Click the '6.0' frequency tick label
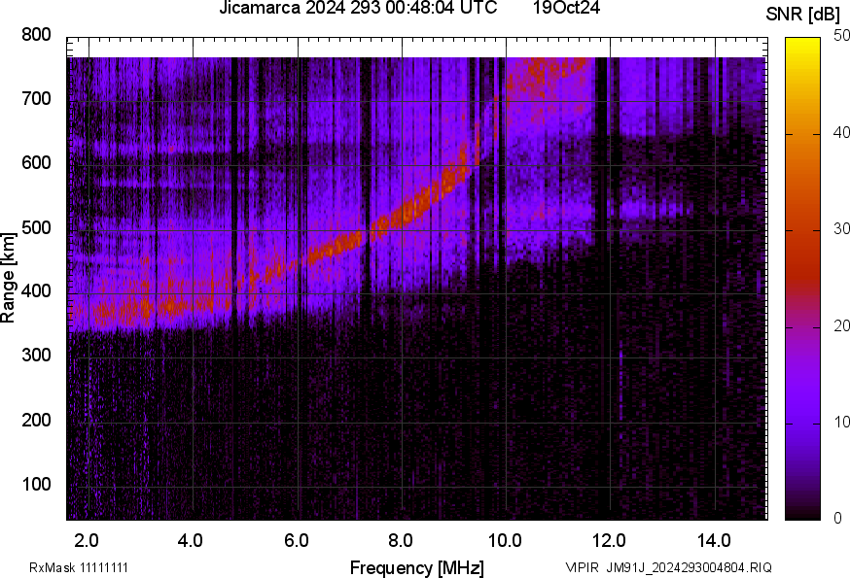This screenshot has height=578, width=850. click(296, 541)
